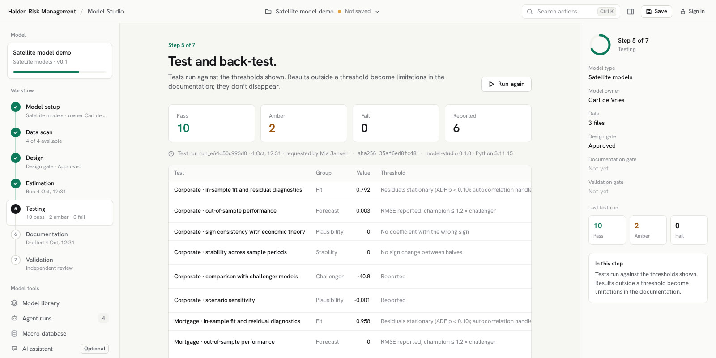Click the clock icon beside Test run info

pos(171,153)
